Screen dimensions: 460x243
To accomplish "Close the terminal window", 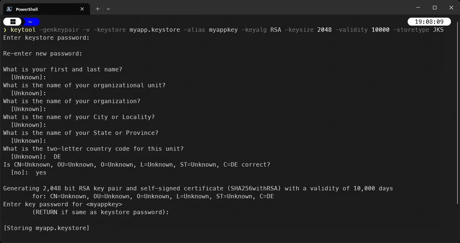I will pyautogui.click(x=451, y=8).
